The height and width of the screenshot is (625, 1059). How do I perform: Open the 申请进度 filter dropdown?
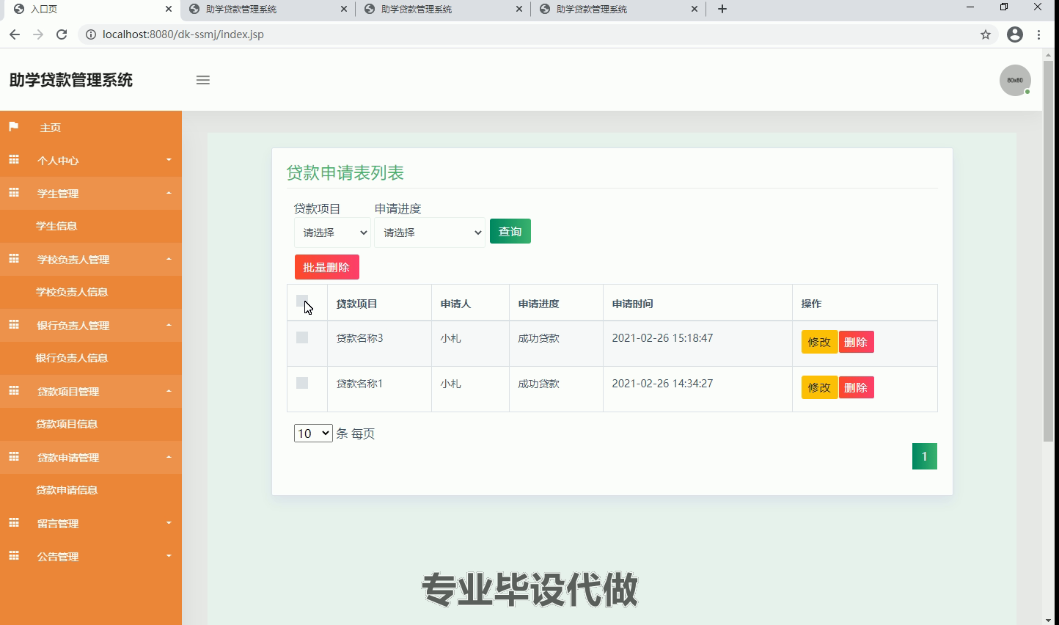coord(430,233)
